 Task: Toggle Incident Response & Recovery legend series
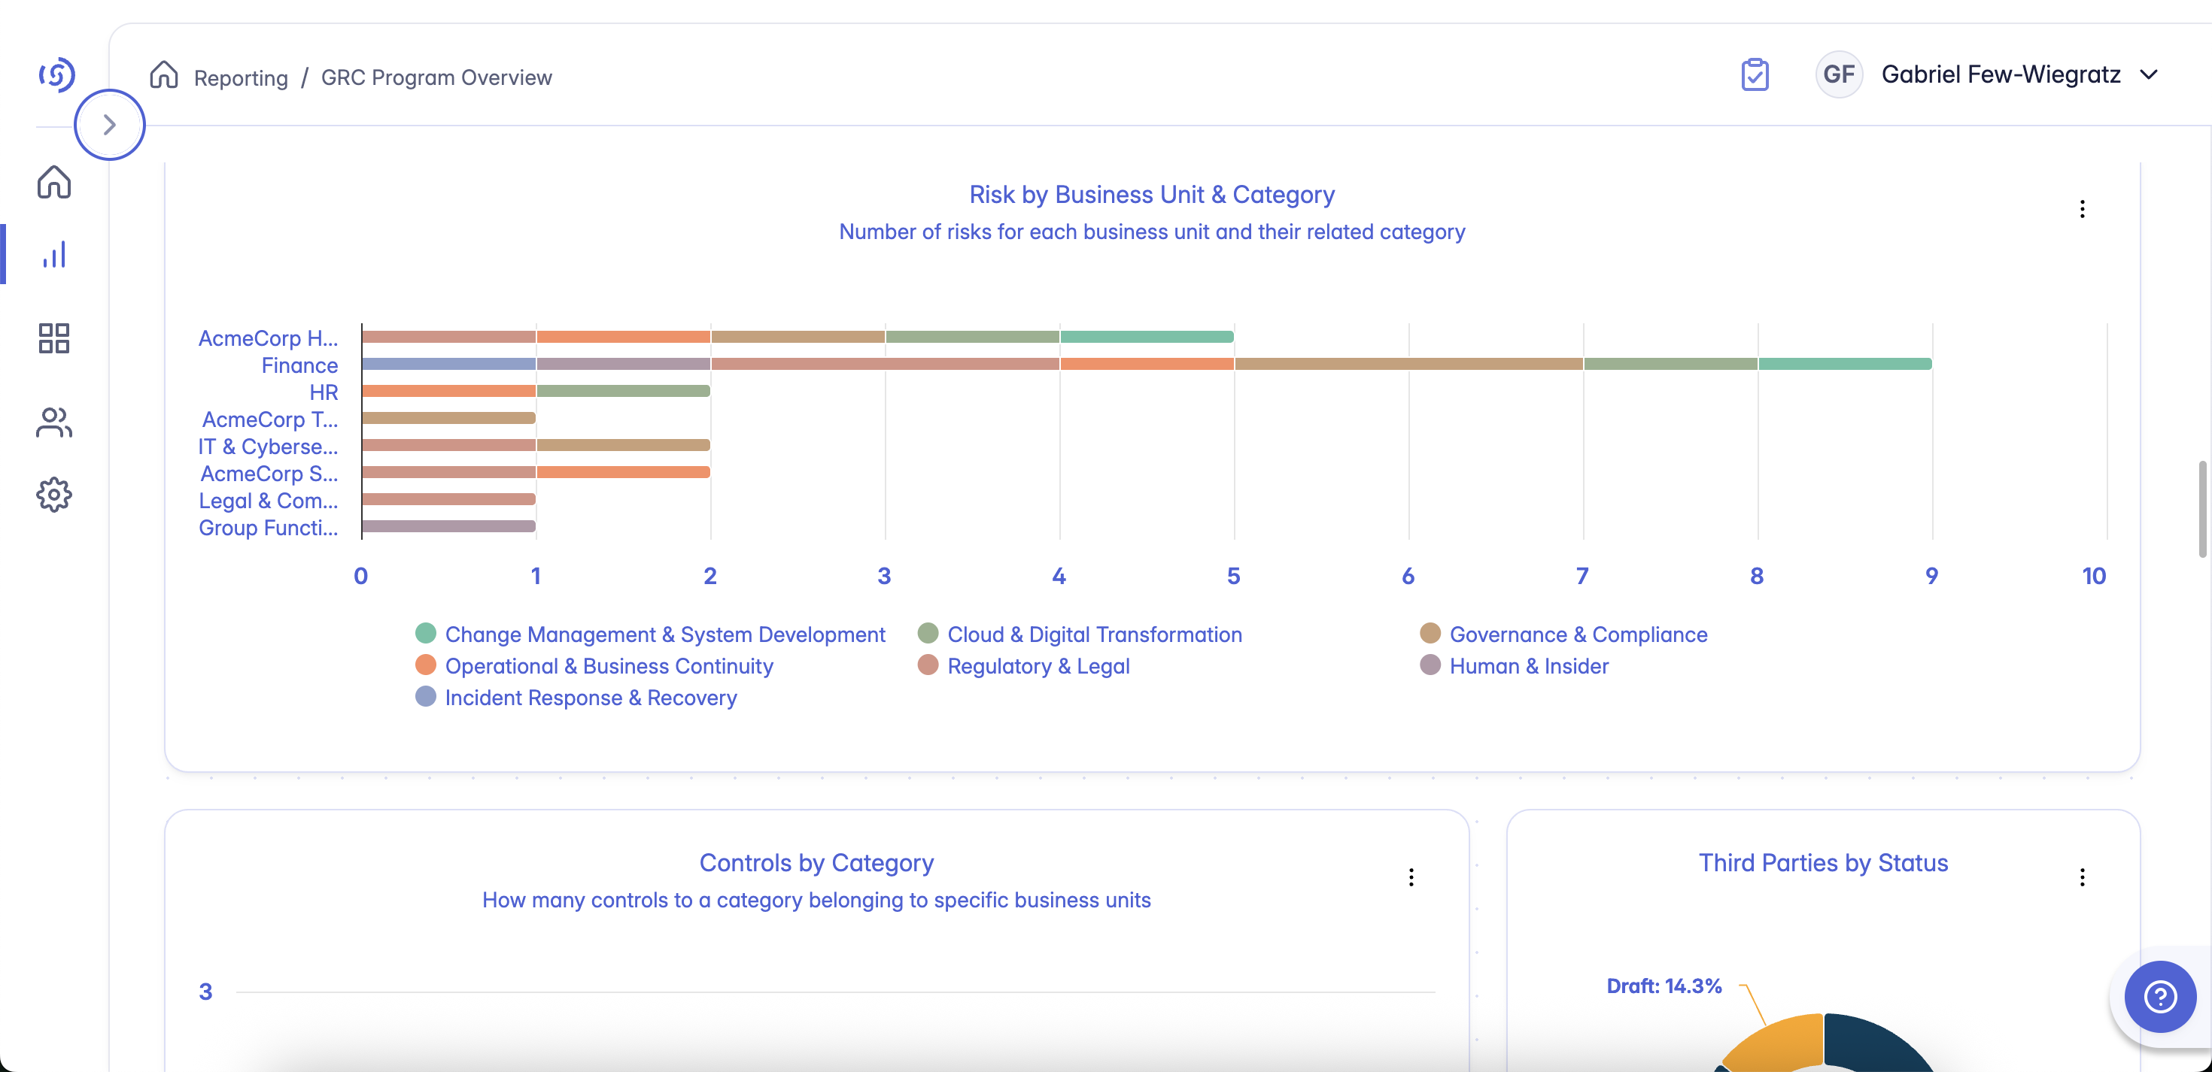pos(590,698)
